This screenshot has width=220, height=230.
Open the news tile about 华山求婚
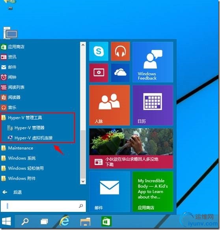[x=131, y=148]
